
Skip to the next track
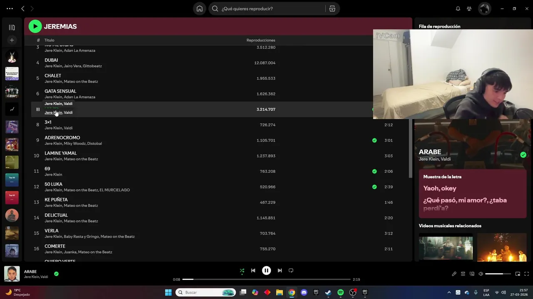pyautogui.click(x=280, y=271)
